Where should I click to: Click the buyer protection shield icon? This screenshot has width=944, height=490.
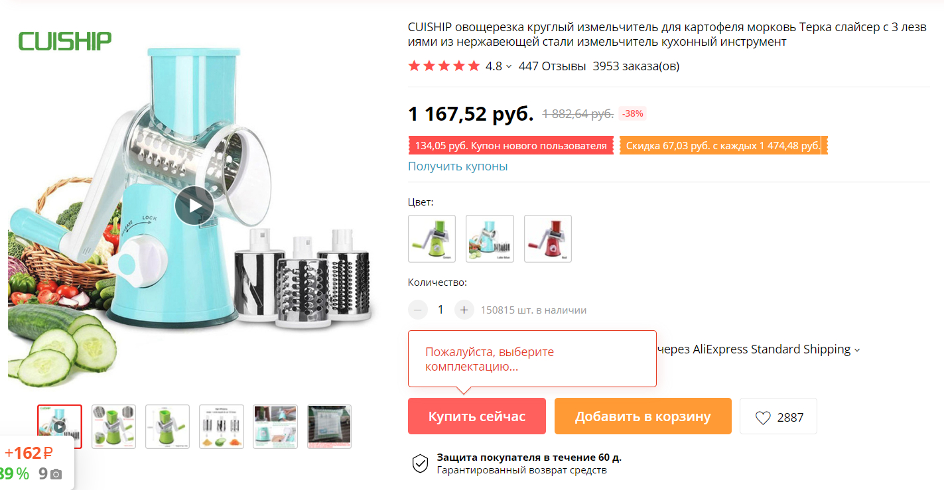(x=421, y=463)
